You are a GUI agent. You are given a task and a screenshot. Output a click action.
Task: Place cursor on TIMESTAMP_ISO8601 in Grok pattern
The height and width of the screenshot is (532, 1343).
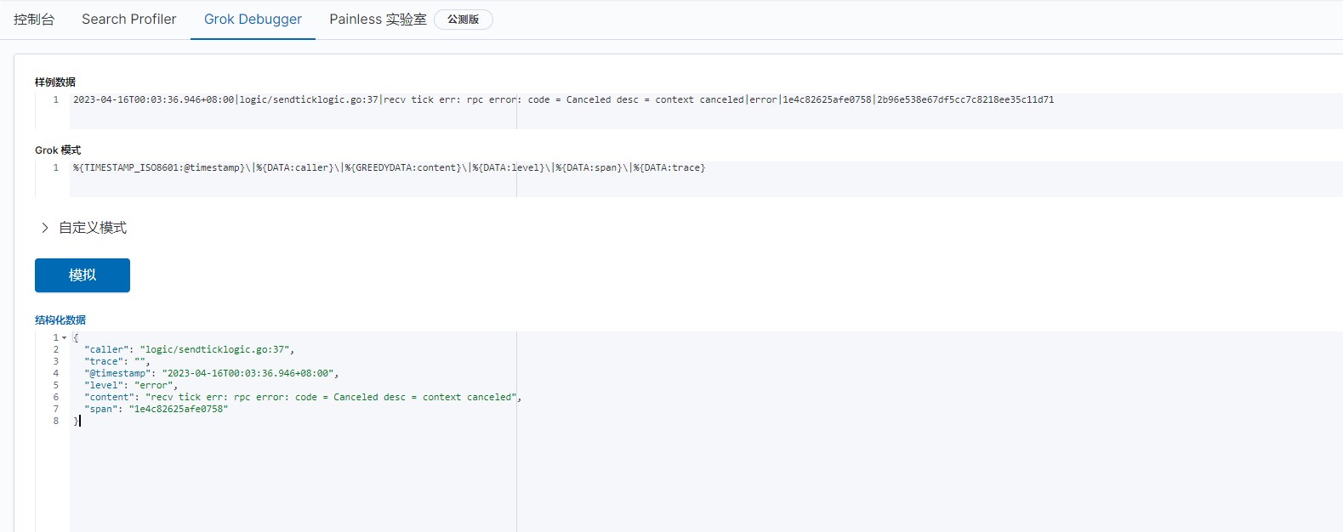(x=128, y=168)
